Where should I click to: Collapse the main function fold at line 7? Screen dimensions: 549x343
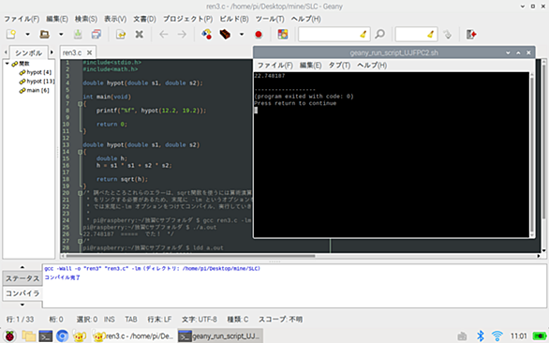(x=80, y=104)
